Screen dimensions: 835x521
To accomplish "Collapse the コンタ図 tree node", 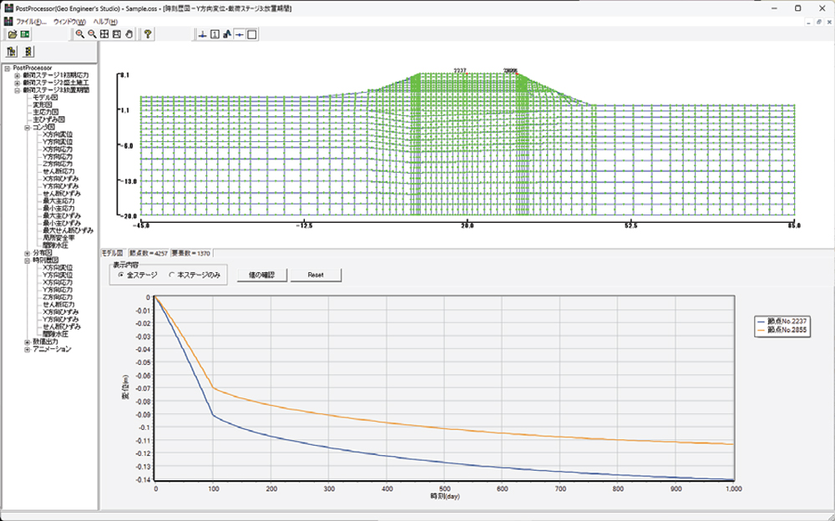I will tap(27, 128).
